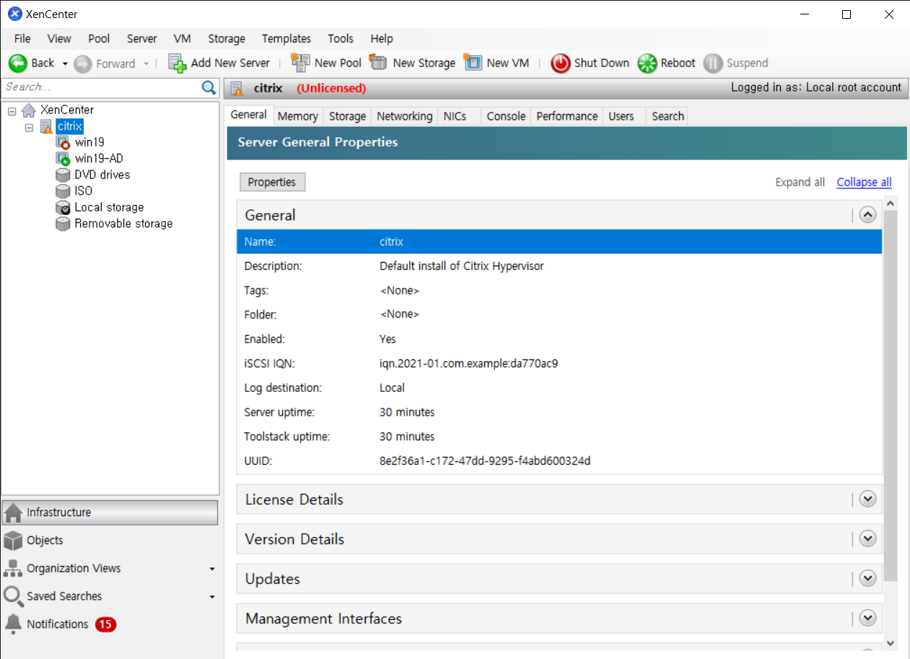Open the Forward history dropdown arrow
Screen dimensions: 910x659
pos(146,64)
